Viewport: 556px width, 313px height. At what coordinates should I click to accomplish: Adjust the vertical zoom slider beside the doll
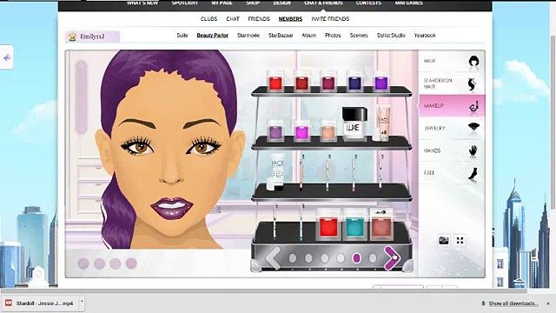click(x=81, y=97)
